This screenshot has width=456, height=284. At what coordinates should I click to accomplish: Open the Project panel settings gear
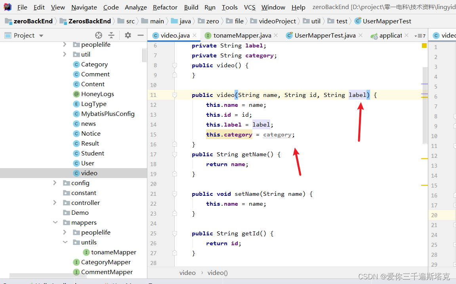tap(128, 35)
